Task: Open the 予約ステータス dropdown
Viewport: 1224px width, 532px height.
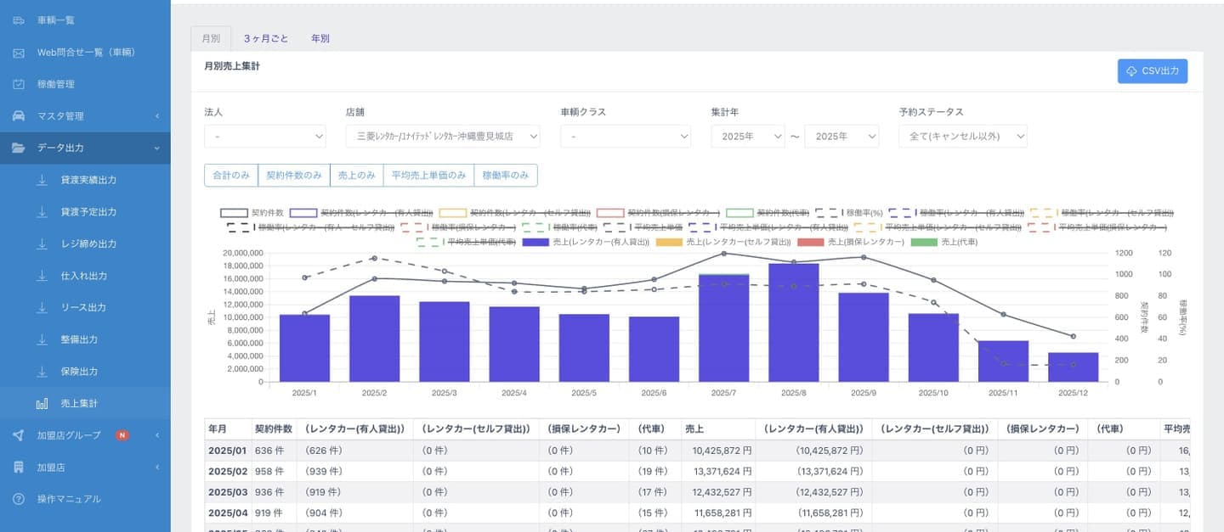Action: tap(962, 136)
